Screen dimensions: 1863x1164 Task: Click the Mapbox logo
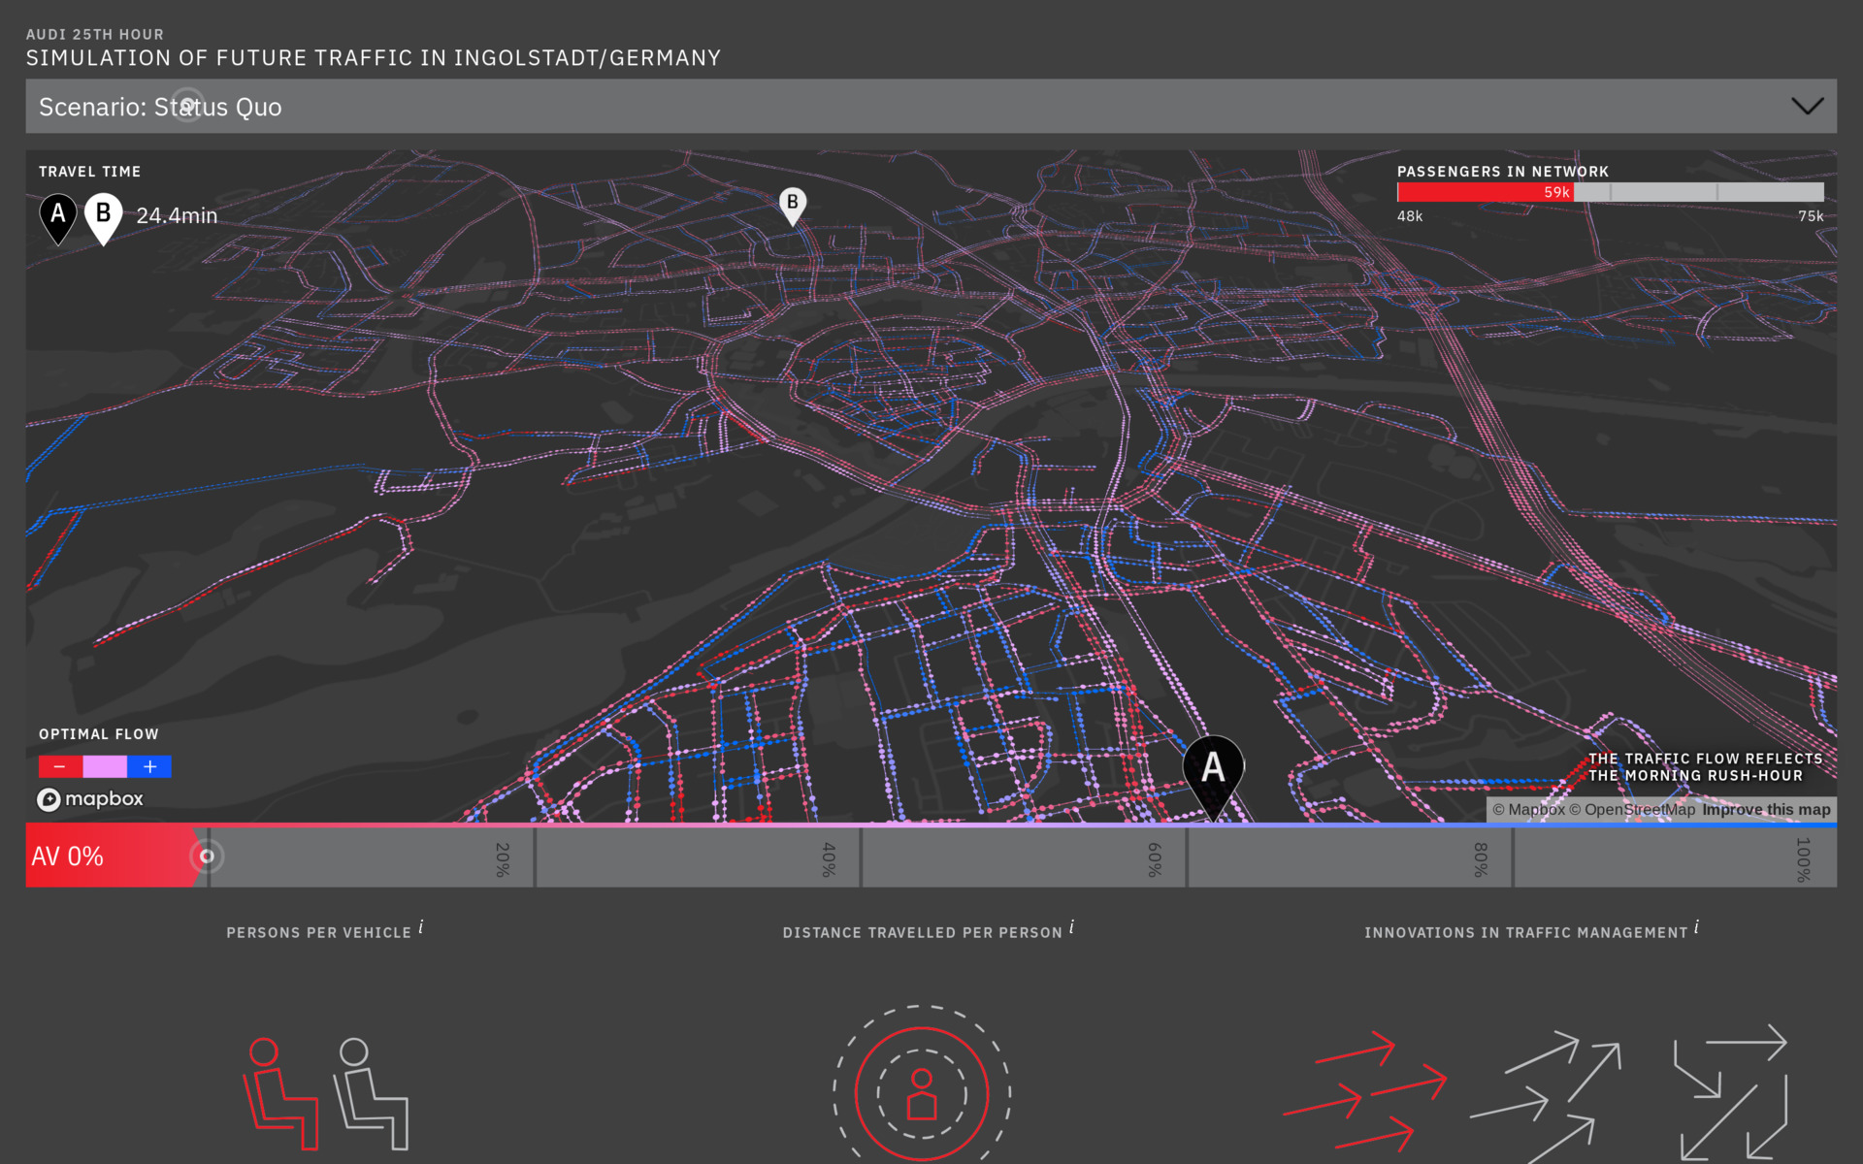tap(90, 799)
